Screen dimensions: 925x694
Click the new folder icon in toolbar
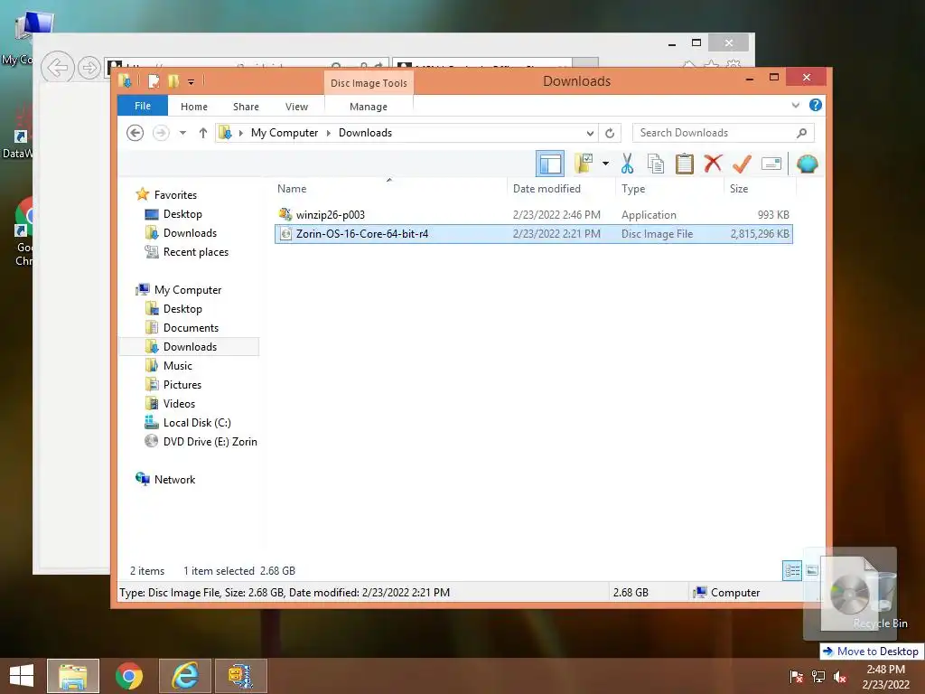584,164
